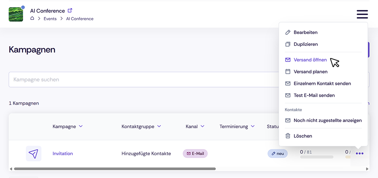
Task: Click the paper plane campaign icon
Action: click(x=34, y=154)
